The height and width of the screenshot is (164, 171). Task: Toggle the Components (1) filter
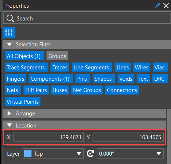pos(51,79)
